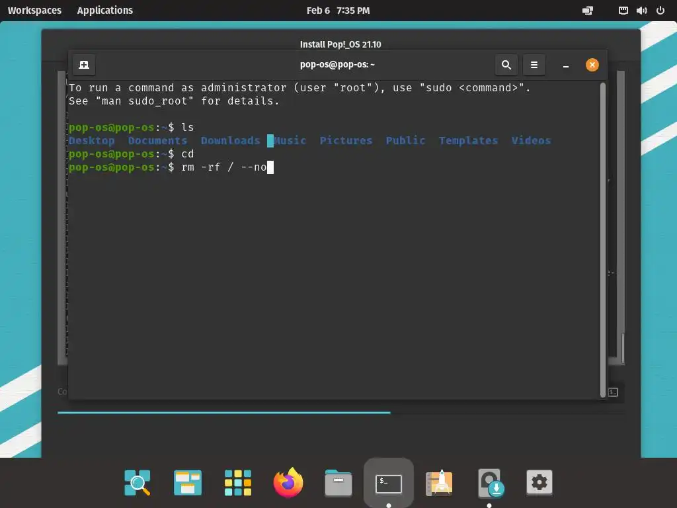Screen dimensions: 677x508
Task: Click the installer's terminal log icon
Action: click(x=613, y=392)
